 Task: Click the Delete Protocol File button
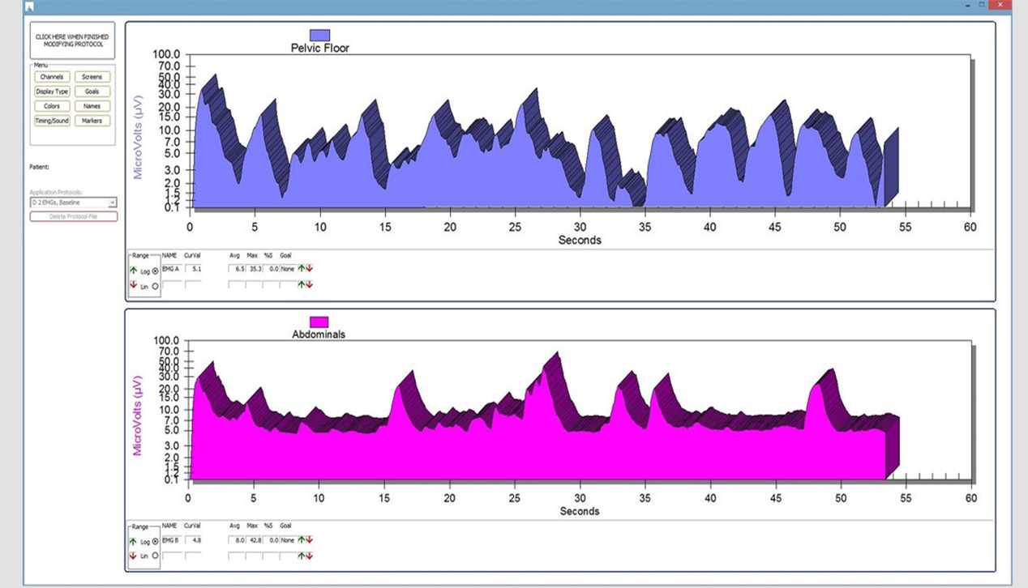click(74, 216)
